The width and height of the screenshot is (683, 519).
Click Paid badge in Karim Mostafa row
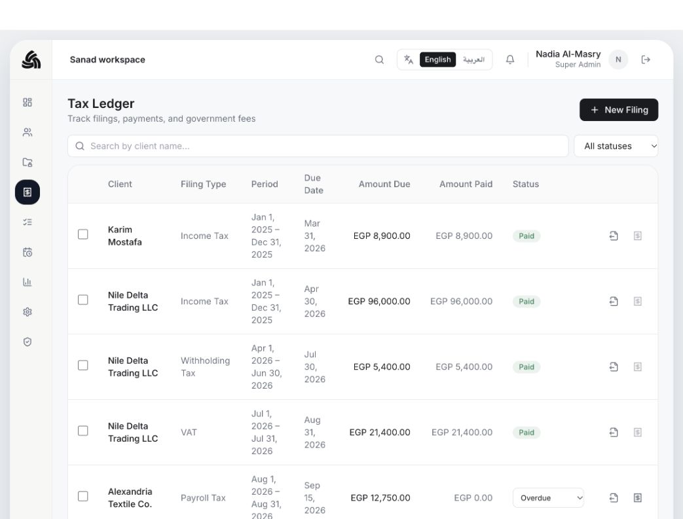coord(526,236)
